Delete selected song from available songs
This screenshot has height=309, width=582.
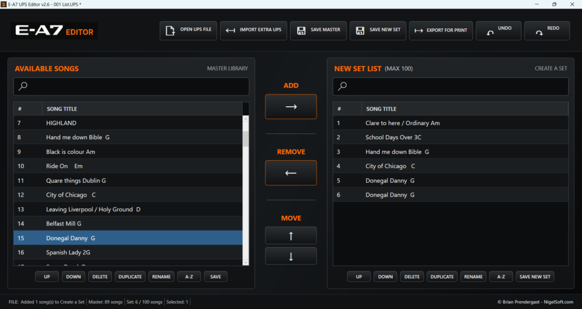pos(100,277)
